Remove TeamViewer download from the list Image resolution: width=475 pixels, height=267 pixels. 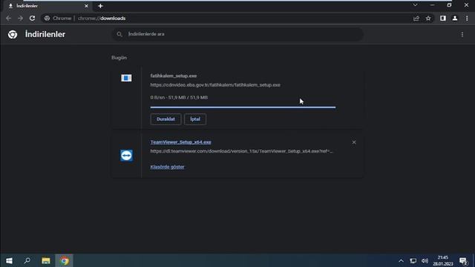click(354, 142)
